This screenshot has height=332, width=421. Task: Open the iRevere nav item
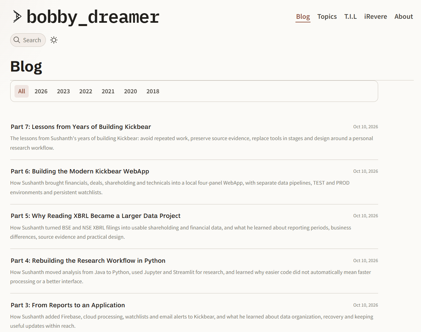pyautogui.click(x=376, y=16)
